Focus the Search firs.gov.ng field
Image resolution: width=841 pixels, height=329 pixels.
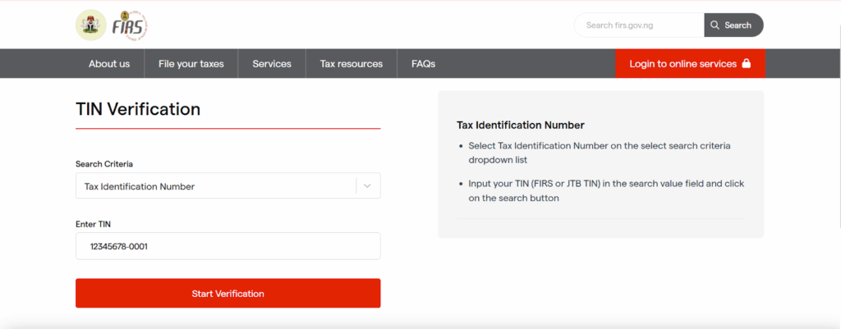click(639, 25)
